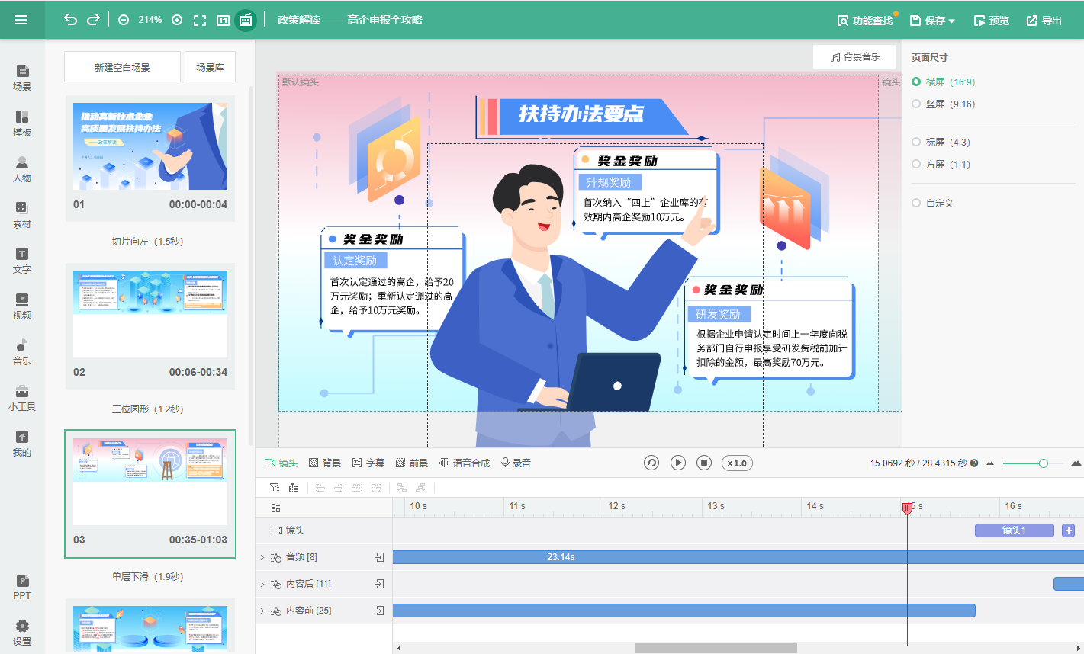Click 新建空白场景 button
Screen dimensions: 1084x654
click(122, 67)
